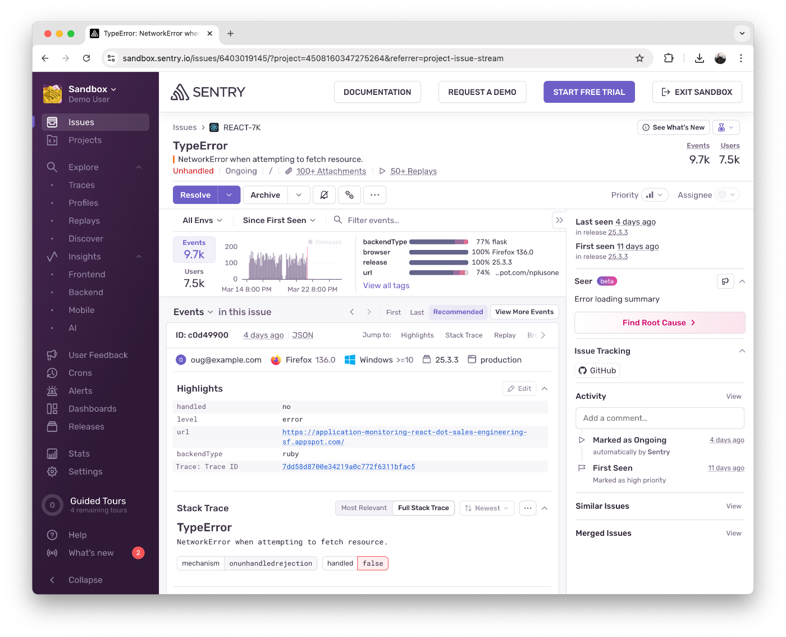Go to previous event arrow
The image size is (786, 637).
click(352, 312)
